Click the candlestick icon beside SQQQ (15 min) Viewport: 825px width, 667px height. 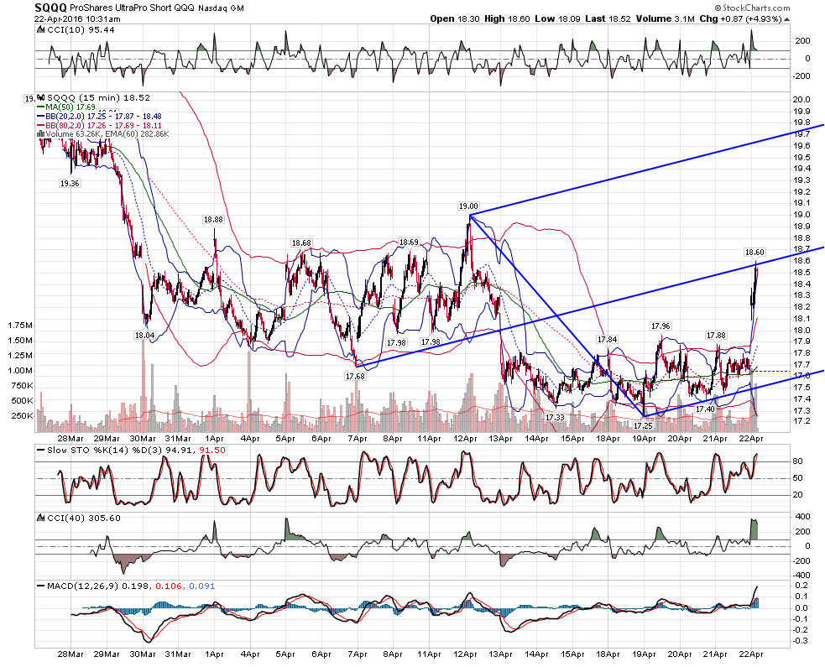pyautogui.click(x=41, y=98)
